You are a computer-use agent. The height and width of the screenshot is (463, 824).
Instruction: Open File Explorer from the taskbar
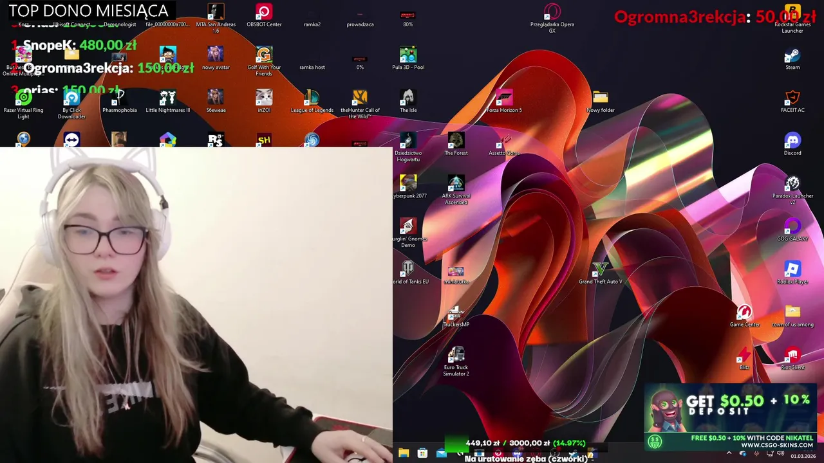coord(404,453)
